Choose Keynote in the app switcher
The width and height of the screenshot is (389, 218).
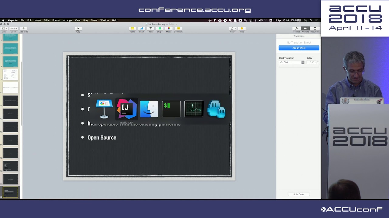pyautogui.click(x=104, y=109)
